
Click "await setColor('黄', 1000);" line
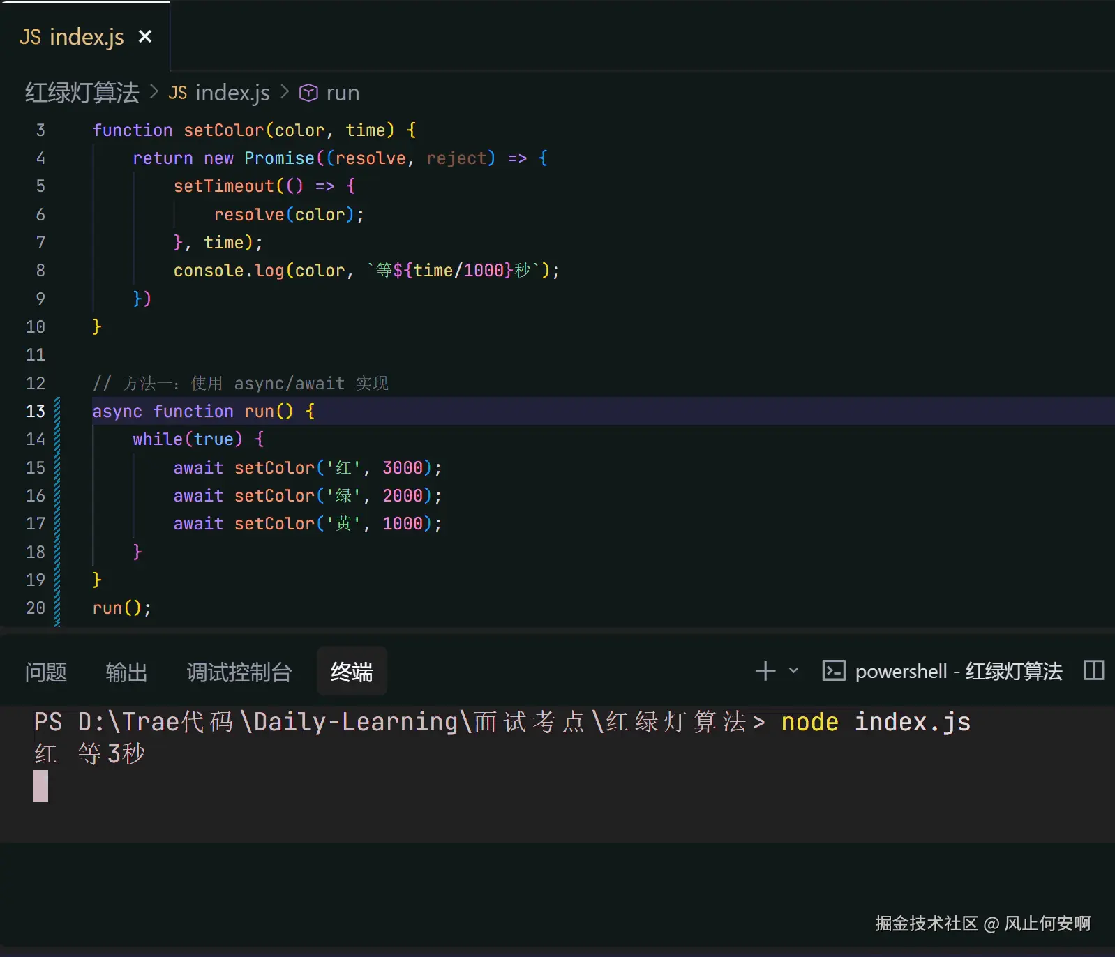point(308,523)
